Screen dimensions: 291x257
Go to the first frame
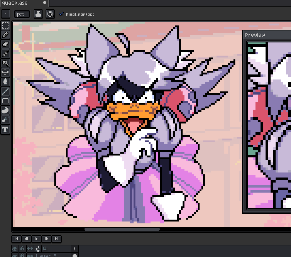click(x=16, y=239)
